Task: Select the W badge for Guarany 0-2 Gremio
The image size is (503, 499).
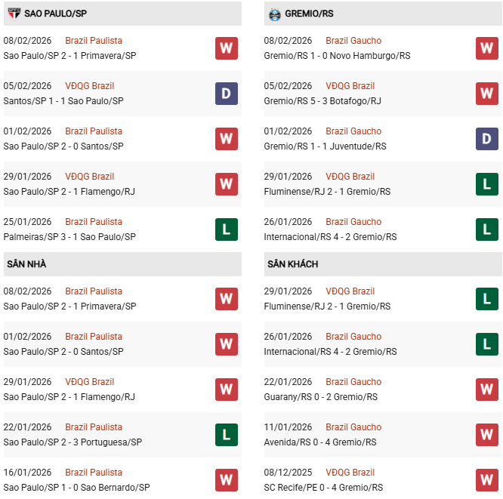Action: pos(486,390)
